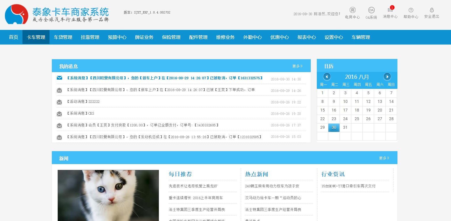The width and height of the screenshot is (451, 221).
Task: Open 维修业务 menu
Action: tap(225, 37)
